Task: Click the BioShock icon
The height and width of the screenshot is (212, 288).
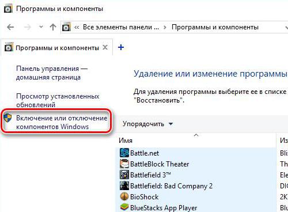Action: [124, 196]
